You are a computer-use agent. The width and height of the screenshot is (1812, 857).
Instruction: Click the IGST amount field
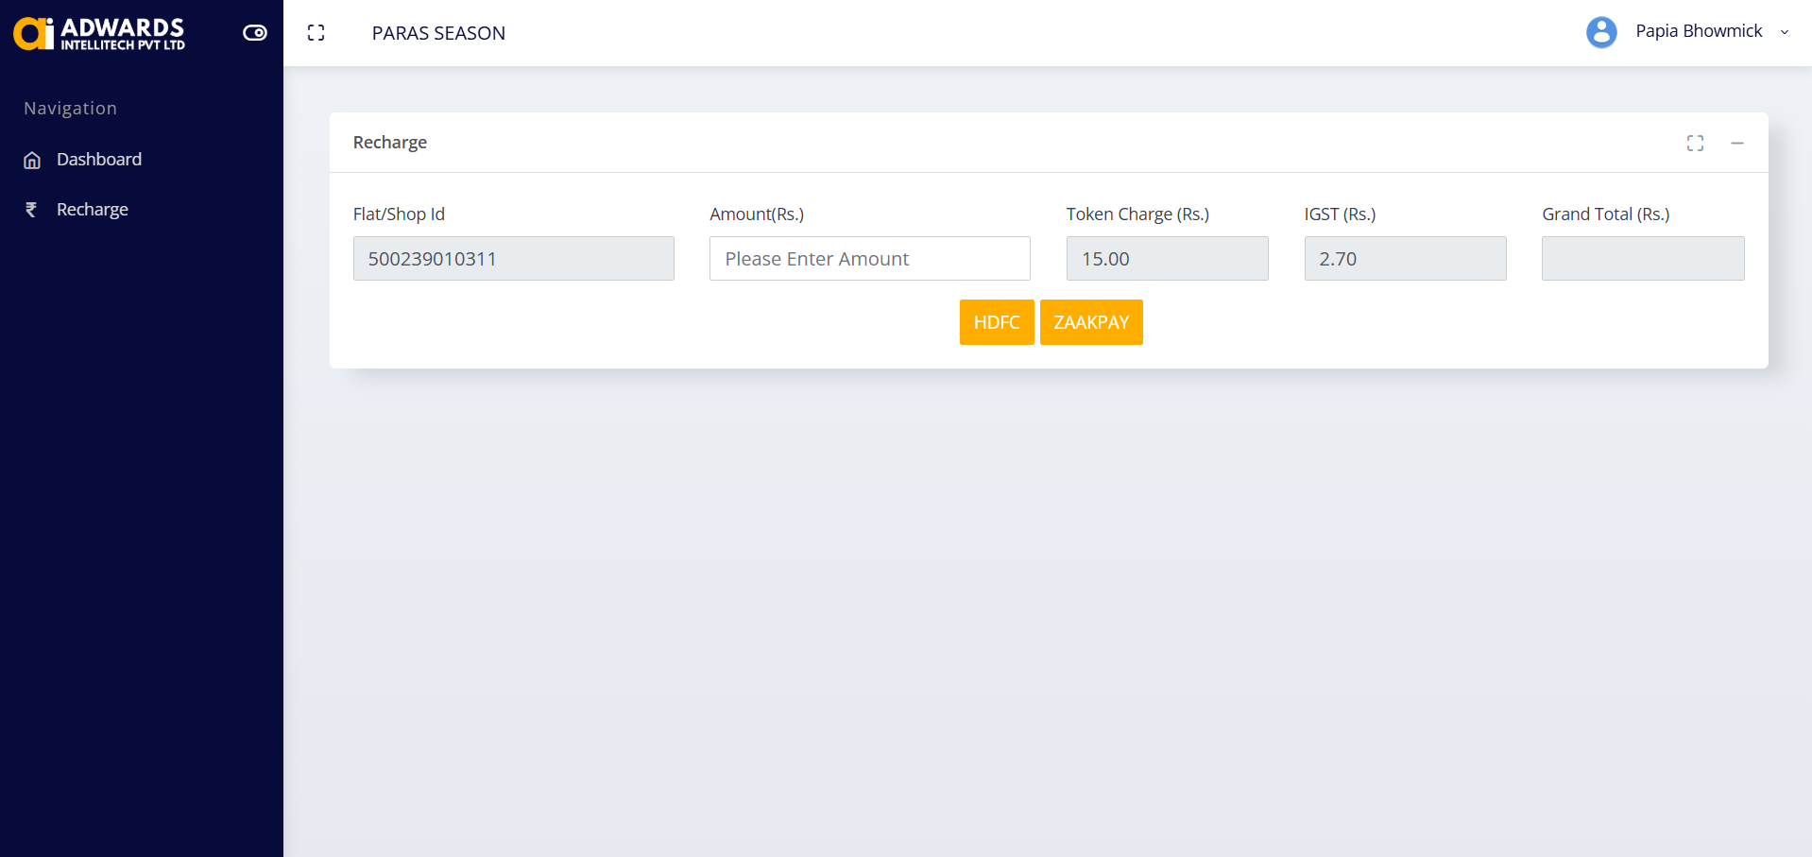pyautogui.click(x=1405, y=259)
